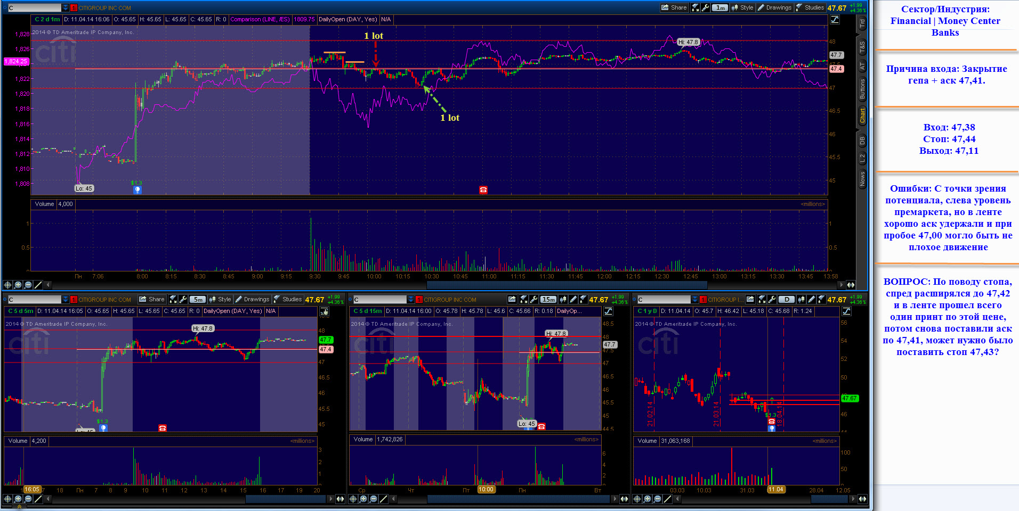
Task: Toggle the hand scale icon on 5m chart
Action: tap(324, 311)
